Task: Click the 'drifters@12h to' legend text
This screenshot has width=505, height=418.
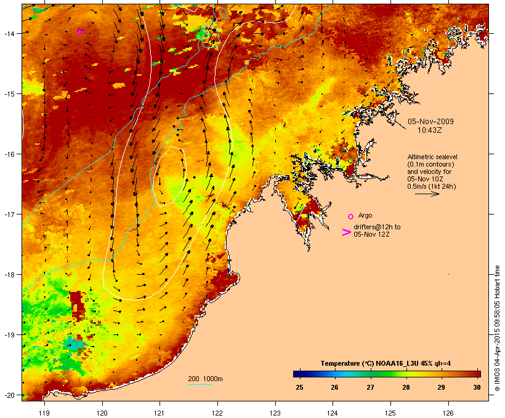Action: coord(377,227)
